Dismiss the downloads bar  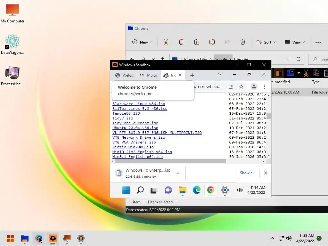266,173
